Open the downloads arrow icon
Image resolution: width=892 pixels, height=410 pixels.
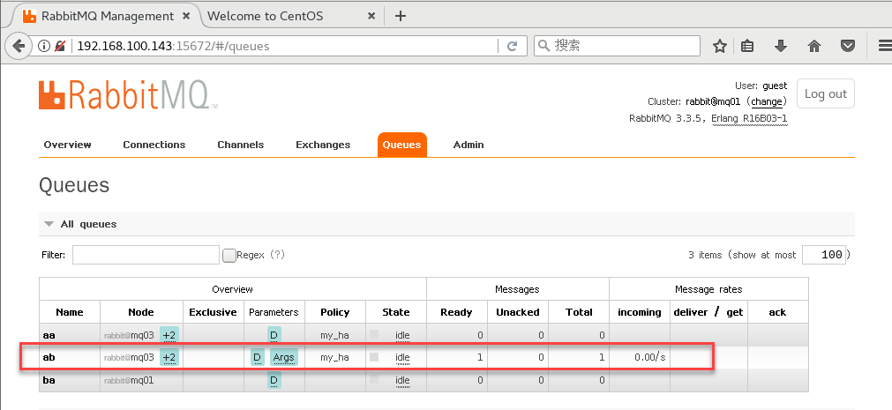tap(781, 46)
